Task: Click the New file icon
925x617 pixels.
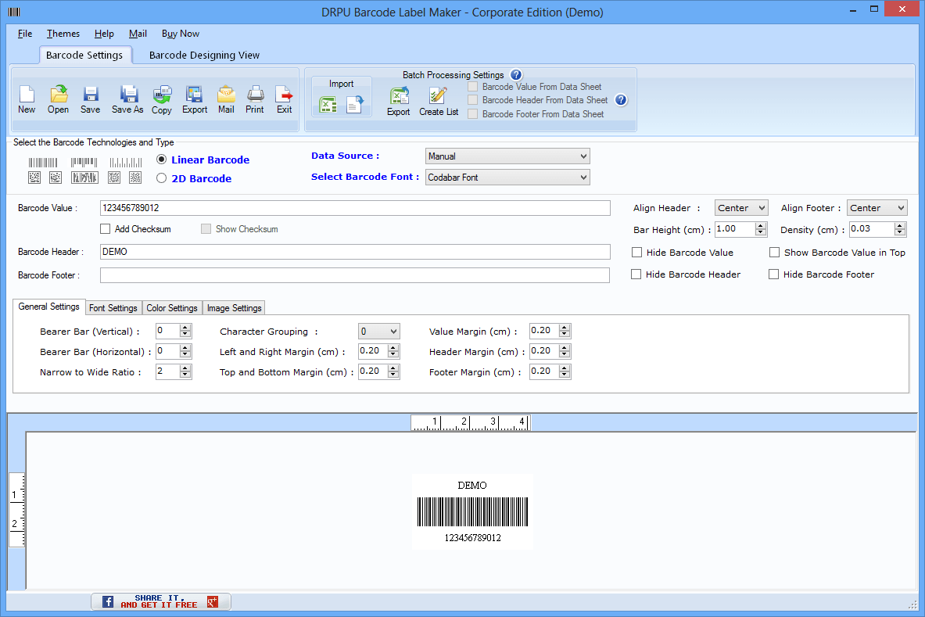Action: click(x=27, y=99)
